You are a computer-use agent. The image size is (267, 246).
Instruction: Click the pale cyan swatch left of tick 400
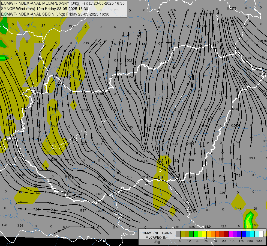click(257, 234)
